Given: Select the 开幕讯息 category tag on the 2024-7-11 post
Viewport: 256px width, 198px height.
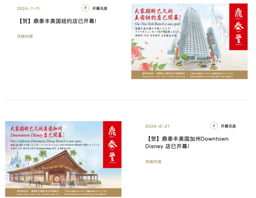Looking at the screenshot, I should (x=100, y=8).
